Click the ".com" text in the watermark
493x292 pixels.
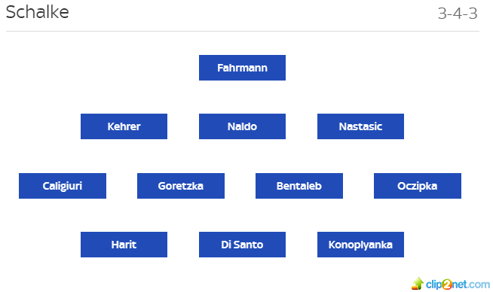tap(479, 284)
